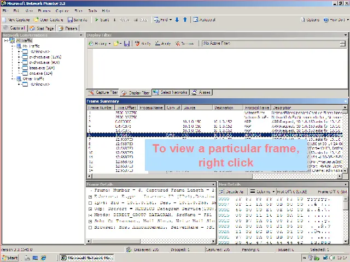Collapse the Other Traffic tree node
The width and height of the screenshot is (350, 262).
(x=13, y=79)
